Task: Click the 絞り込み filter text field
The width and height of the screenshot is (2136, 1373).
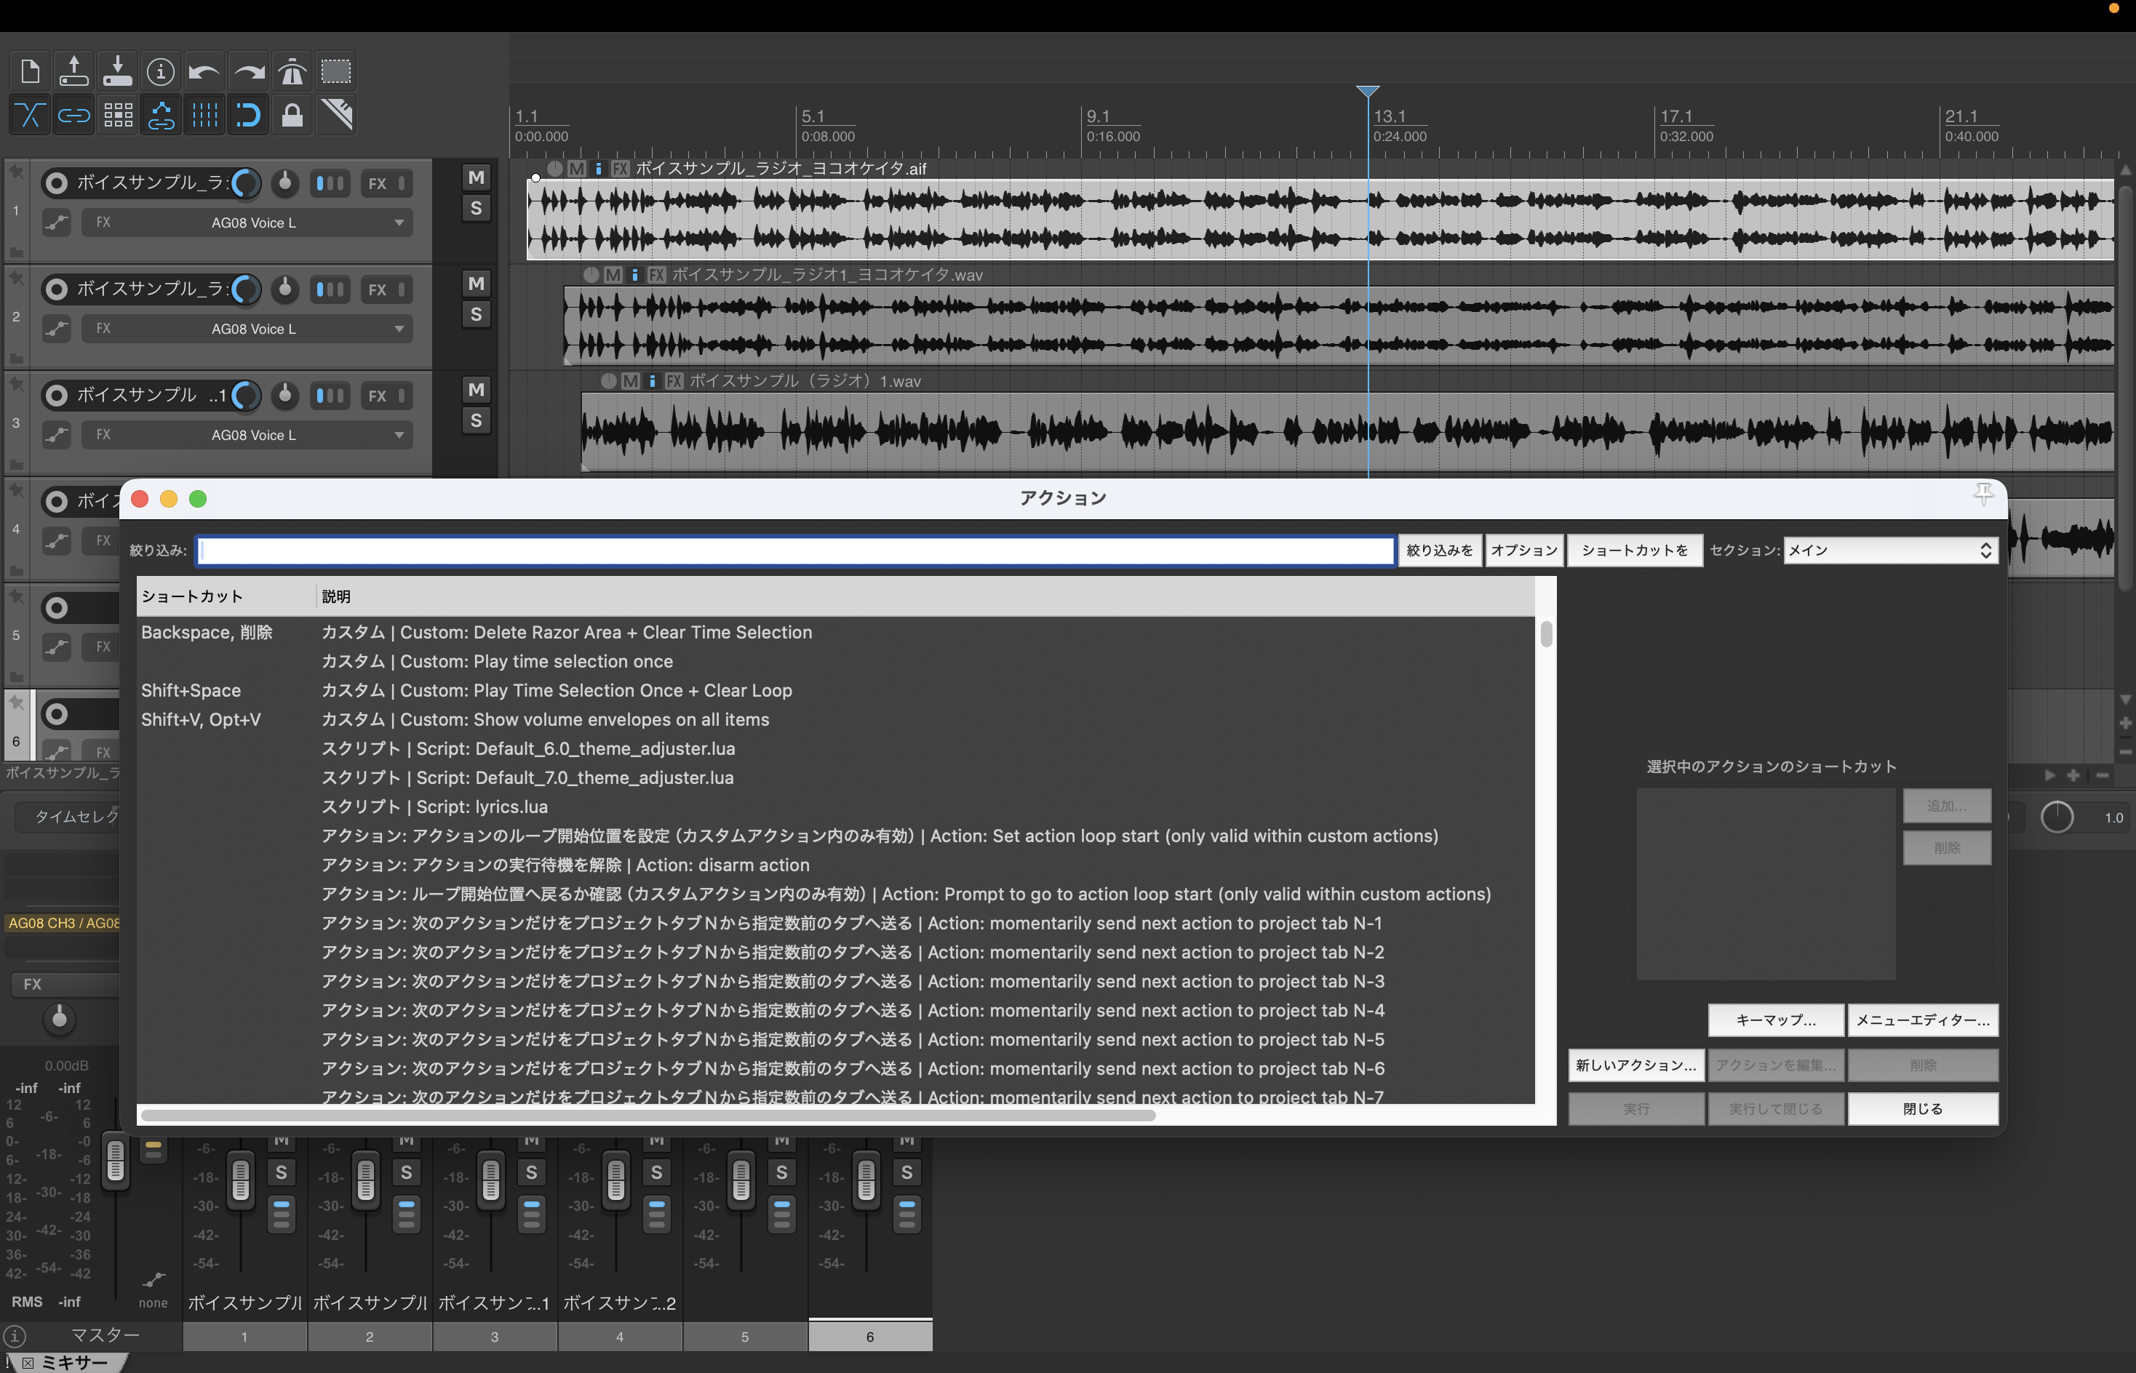Action: click(x=795, y=550)
